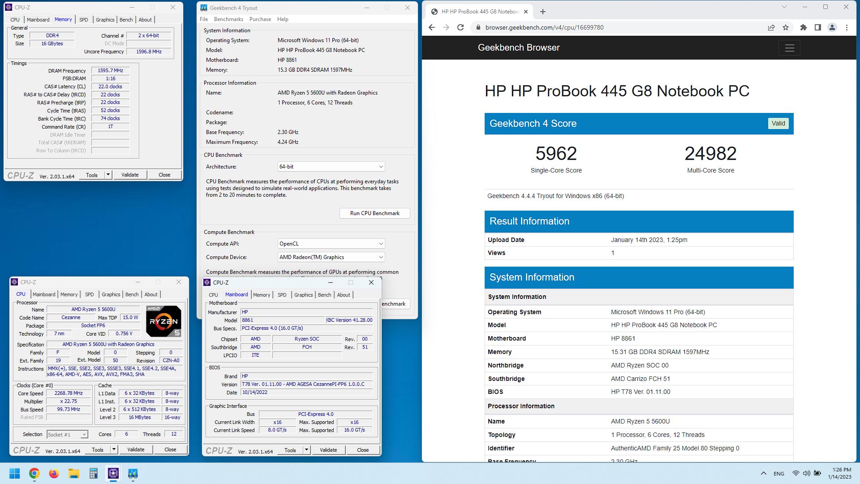Open Calculator from the taskbar
This screenshot has width=860, height=484.
pyautogui.click(x=93, y=473)
